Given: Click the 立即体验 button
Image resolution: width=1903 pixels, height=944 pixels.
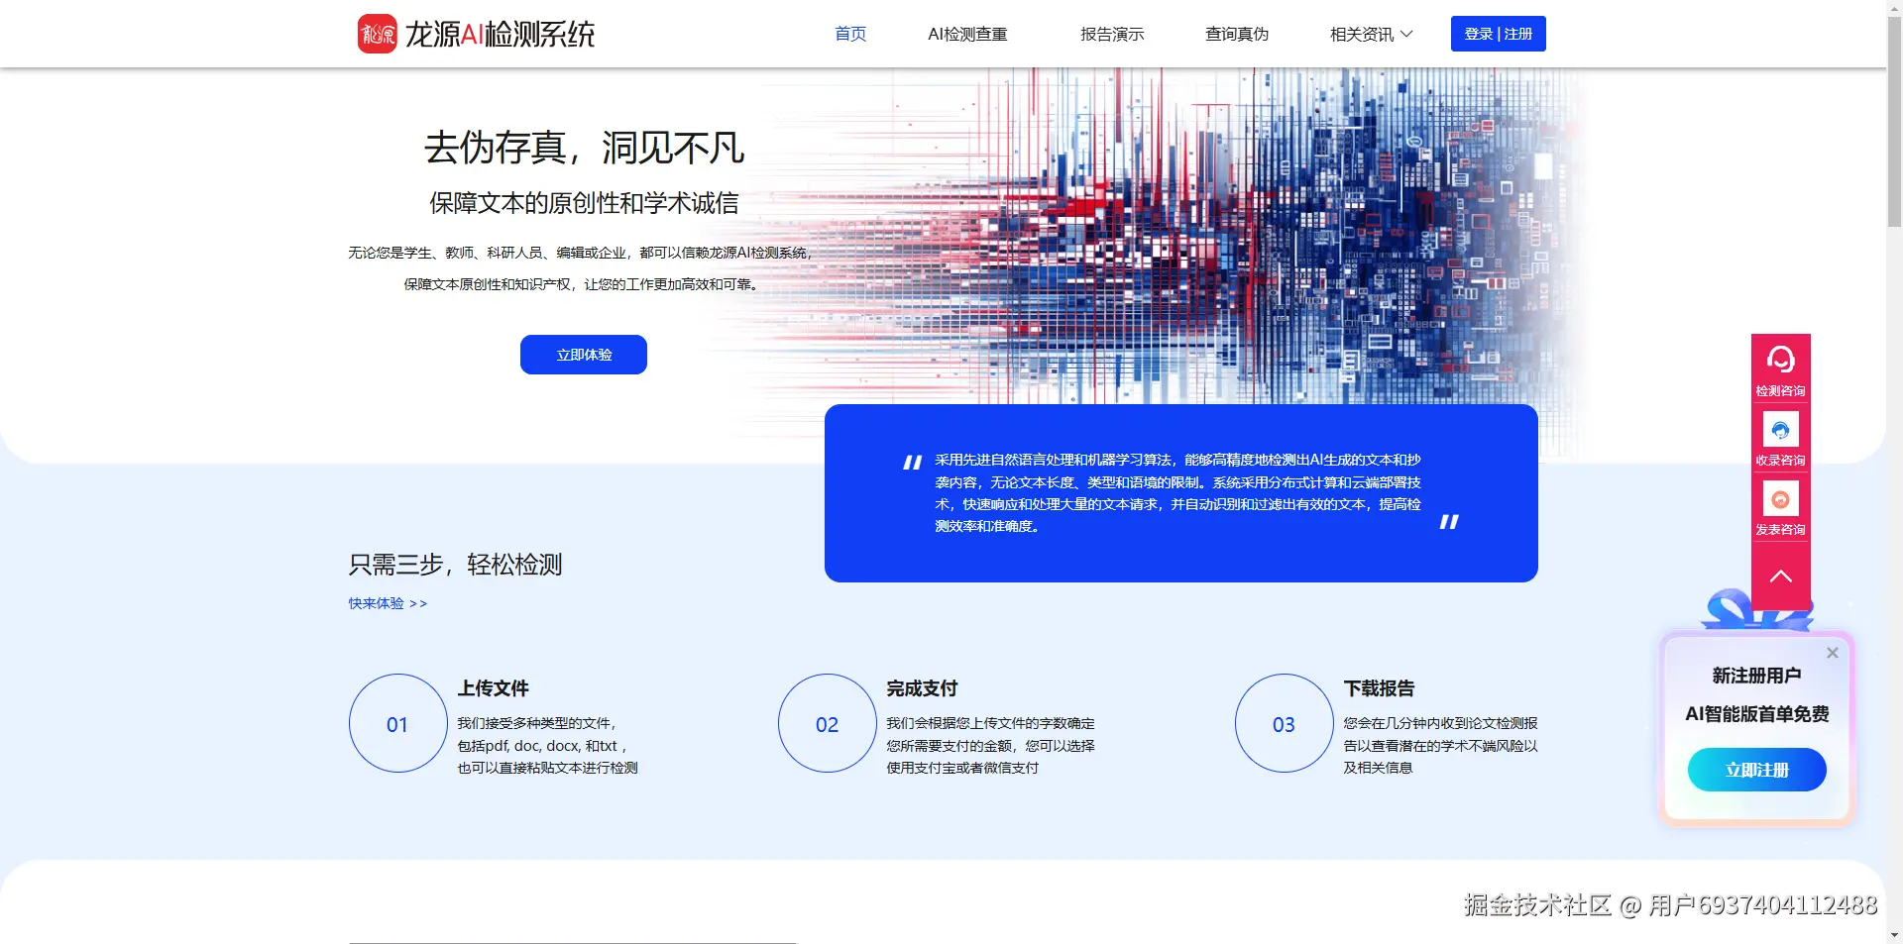Looking at the screenshot, I should pos(583,354).
